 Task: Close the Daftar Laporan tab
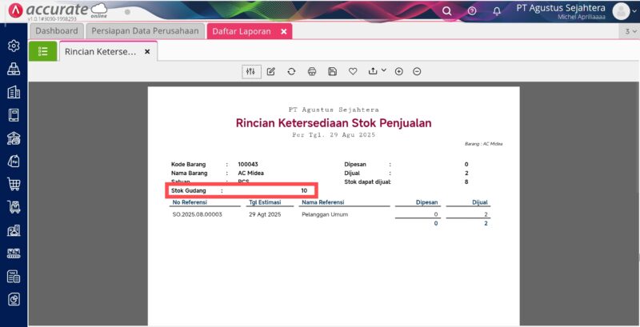point(284,31)
